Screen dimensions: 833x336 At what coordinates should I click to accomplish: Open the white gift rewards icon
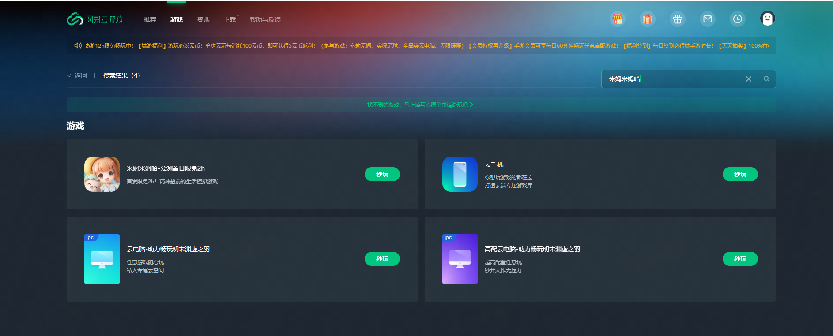(677, 19)
